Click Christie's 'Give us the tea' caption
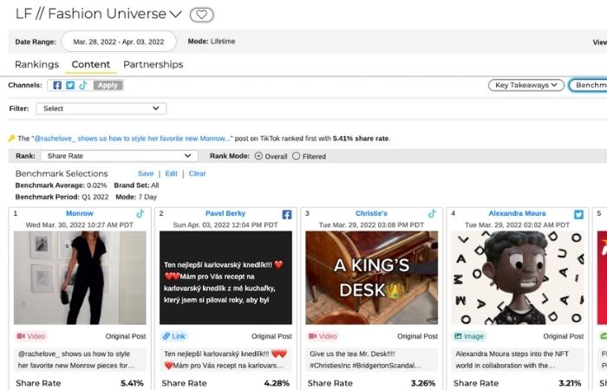The image size is (607, 390). pyautogui.click(x=372, y=360)
